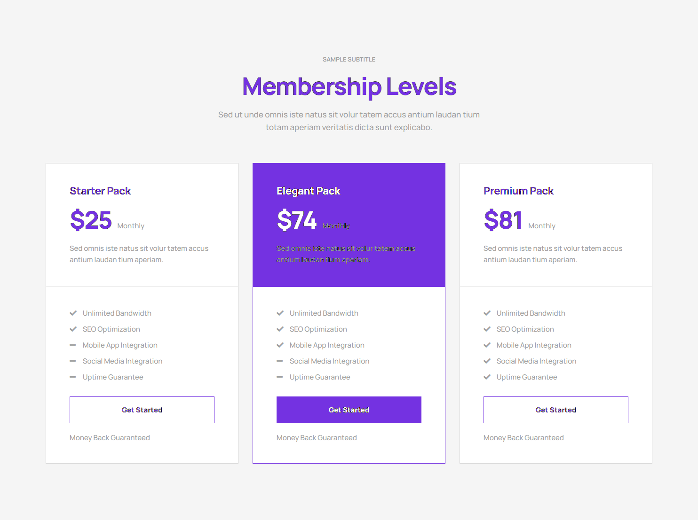Click dash icon beside Elegant Social Media Integration
The width and height of the screenshot is (698, 520).
pos(280,361)
